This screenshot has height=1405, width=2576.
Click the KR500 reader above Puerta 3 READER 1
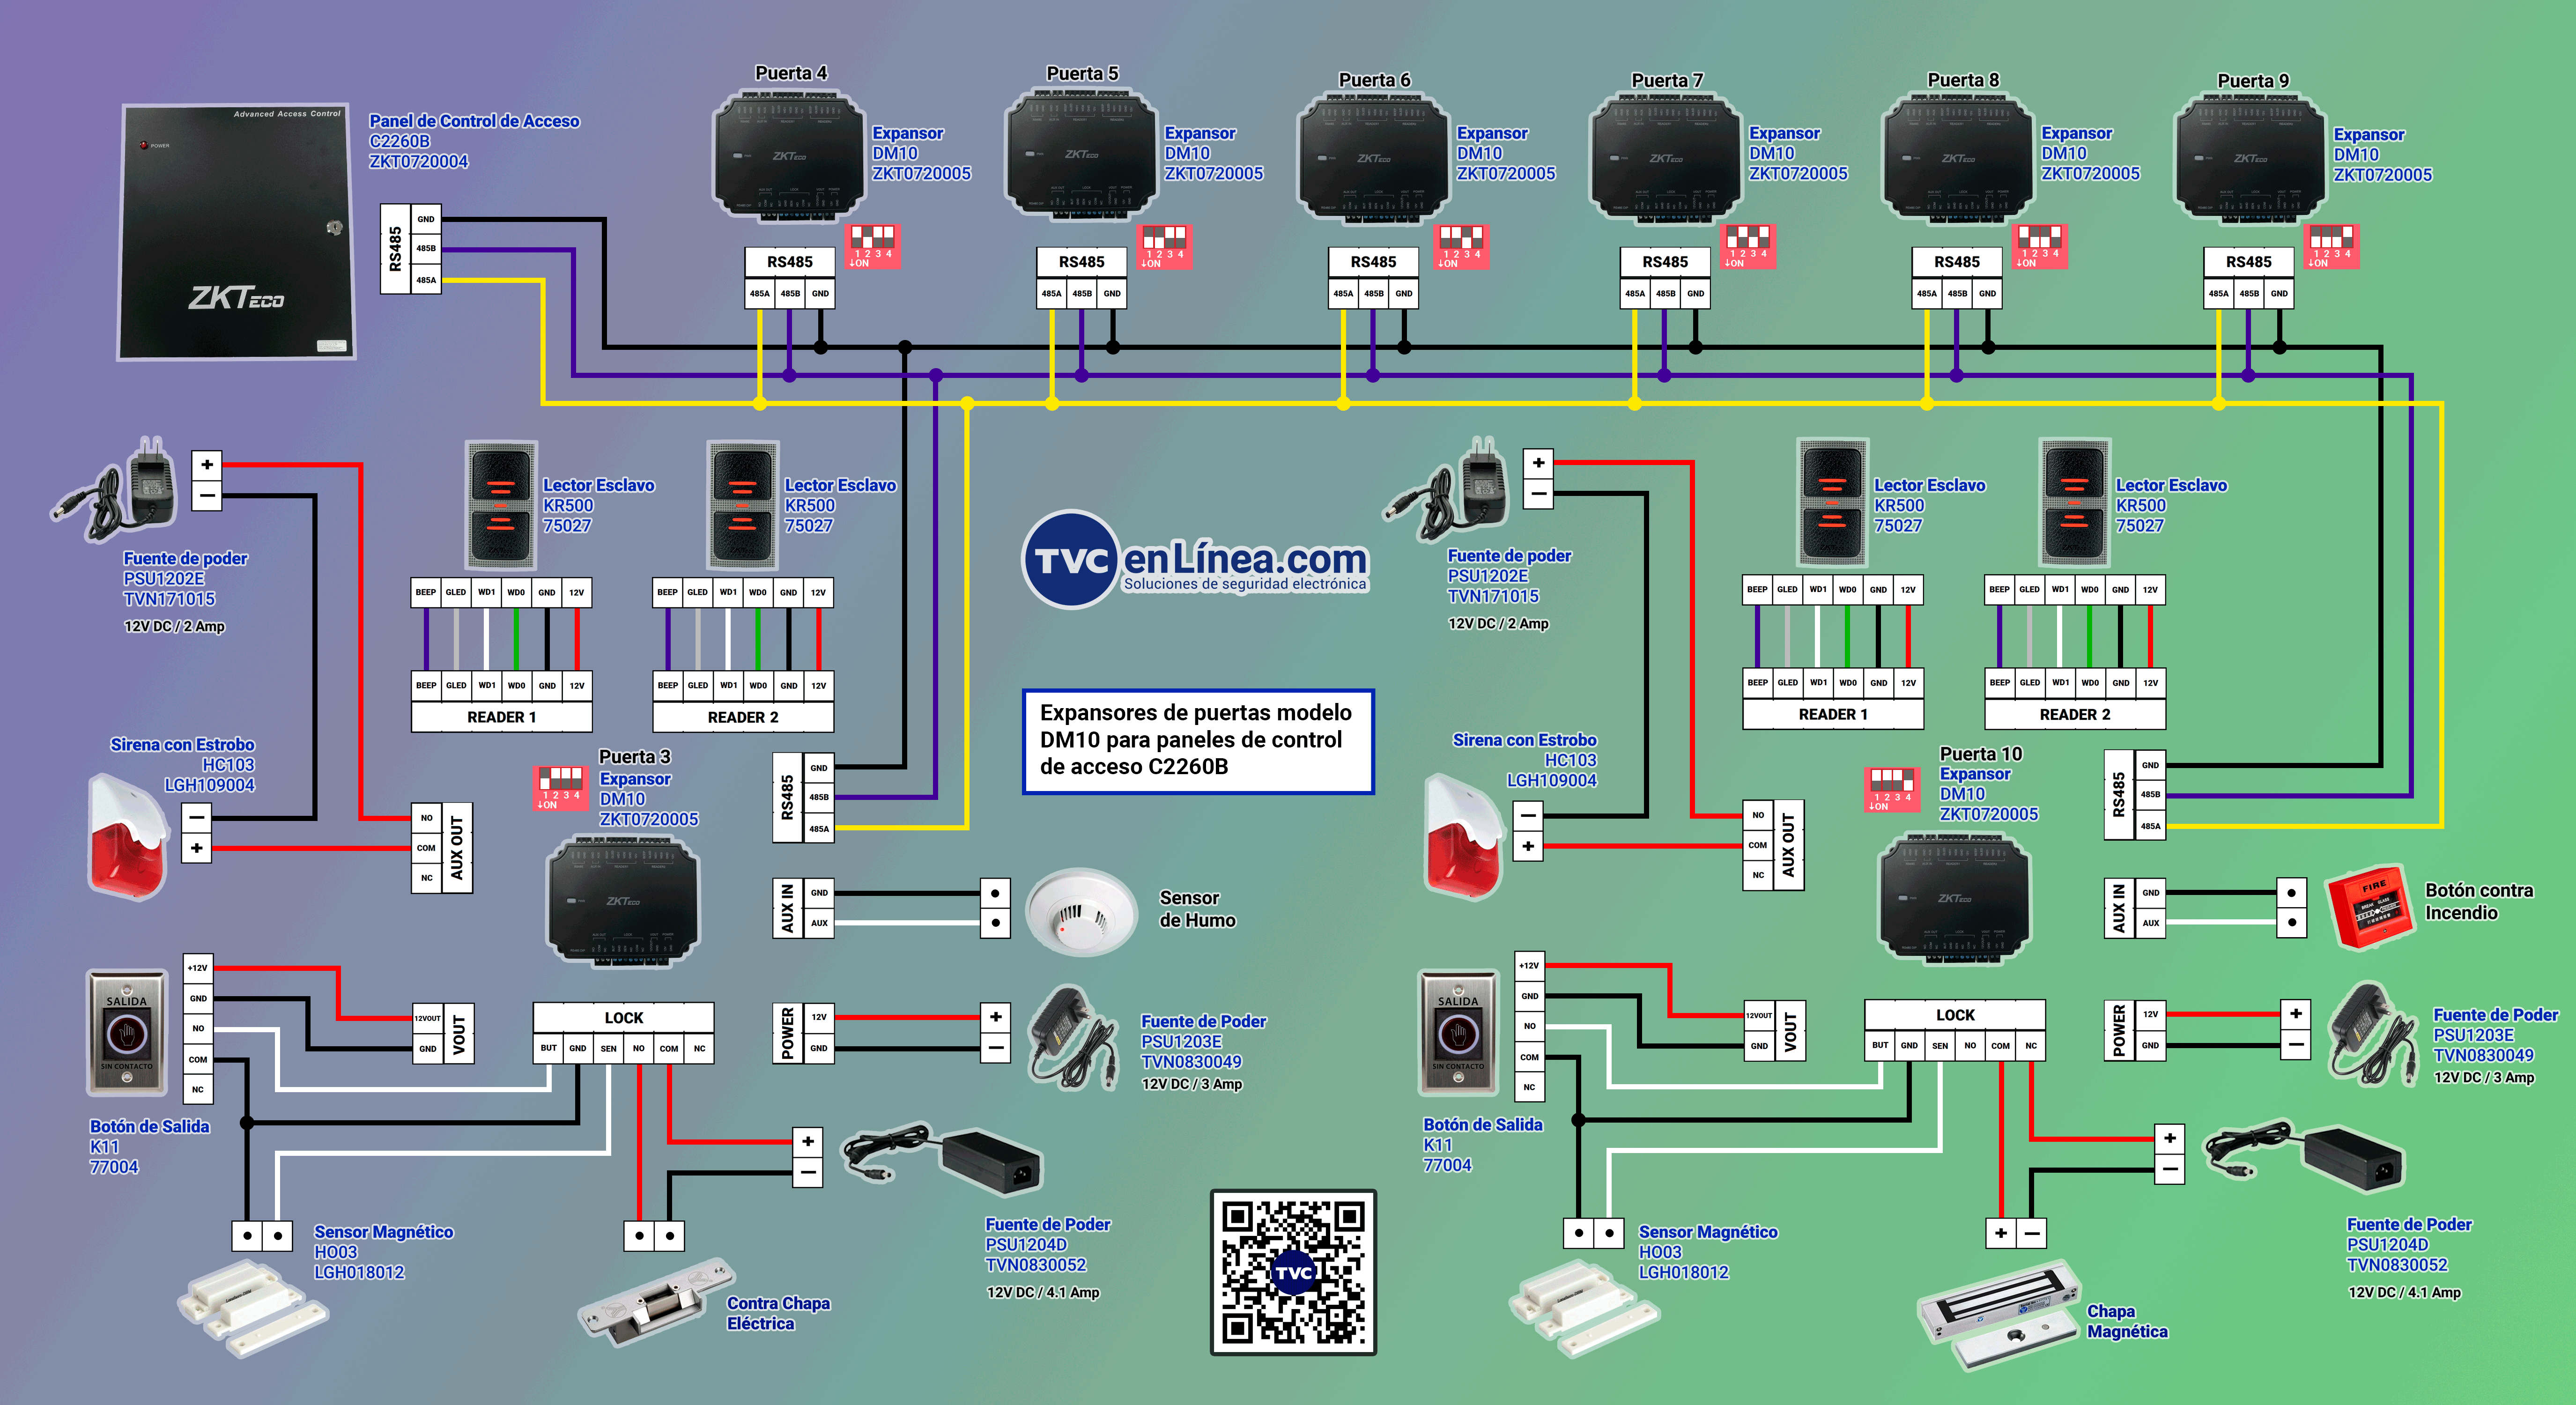tap(501, 506)
